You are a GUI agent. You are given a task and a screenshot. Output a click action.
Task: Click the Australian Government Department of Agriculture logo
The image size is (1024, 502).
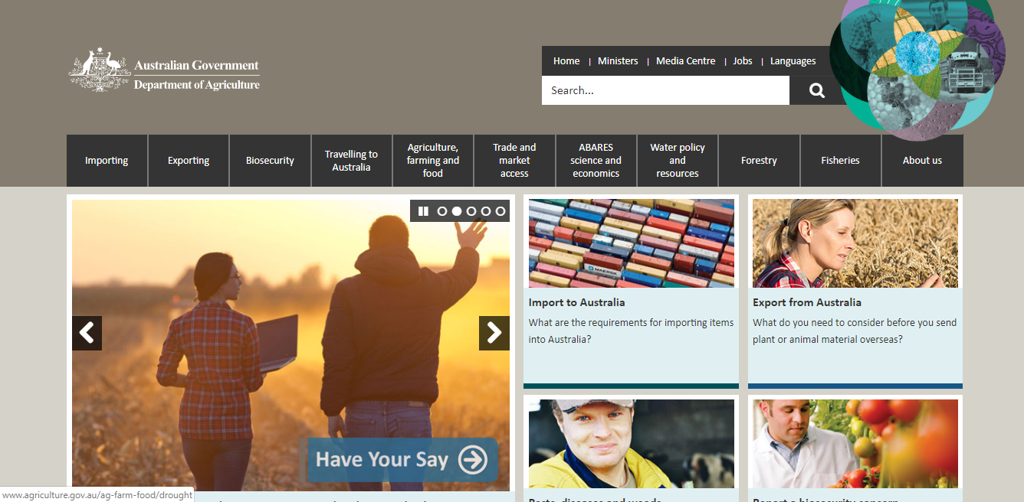(x=164, y=71)
